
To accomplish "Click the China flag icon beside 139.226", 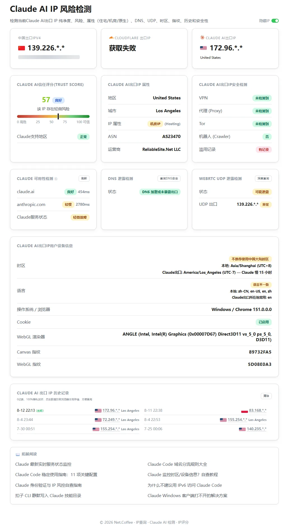I will (x=22, y=48).
